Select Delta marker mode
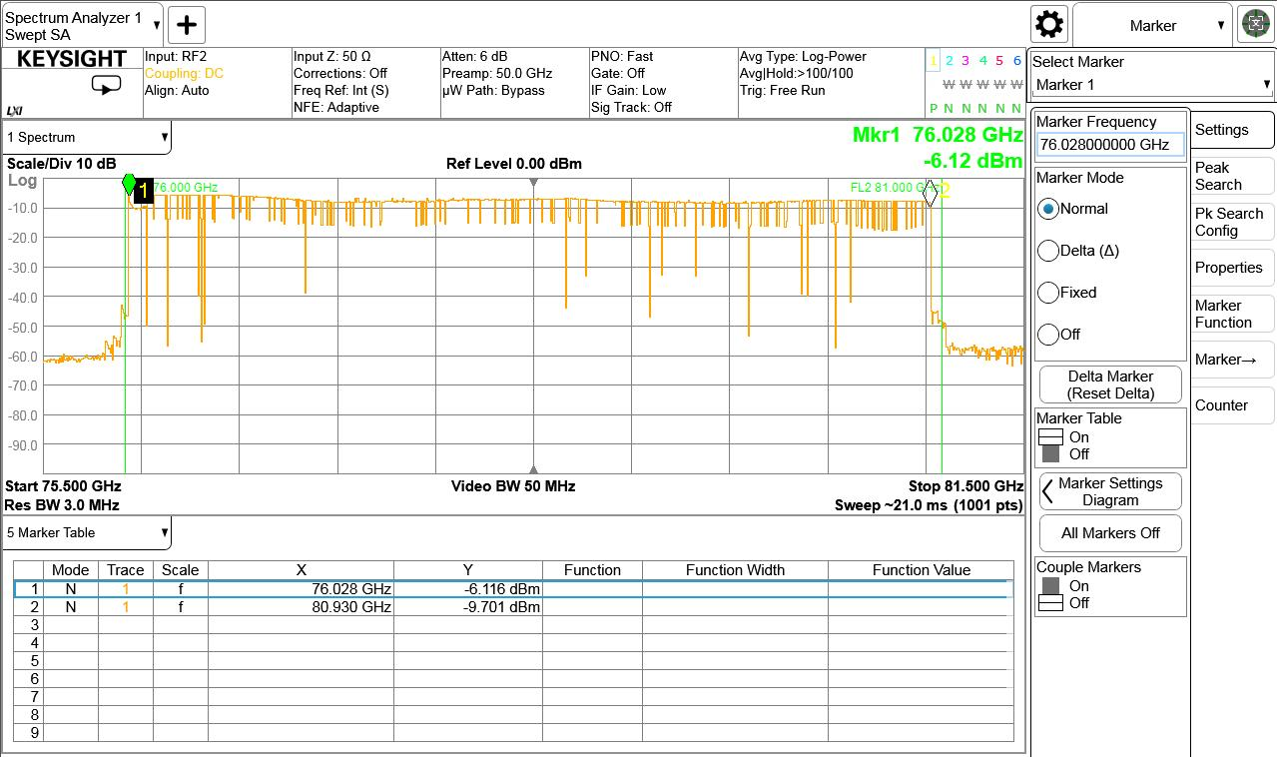 tap(1048, 251)
